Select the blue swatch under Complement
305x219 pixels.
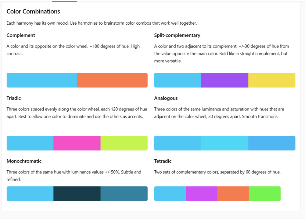42,80
